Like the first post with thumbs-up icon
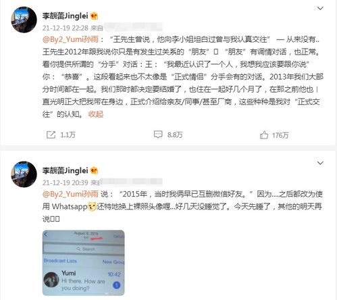Viewport: 337px width, 300px height. [x=264, y=135]
